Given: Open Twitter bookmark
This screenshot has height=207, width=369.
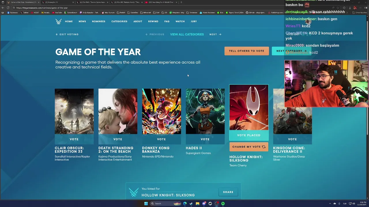Looking at the screenshot, I should [25, 13].
